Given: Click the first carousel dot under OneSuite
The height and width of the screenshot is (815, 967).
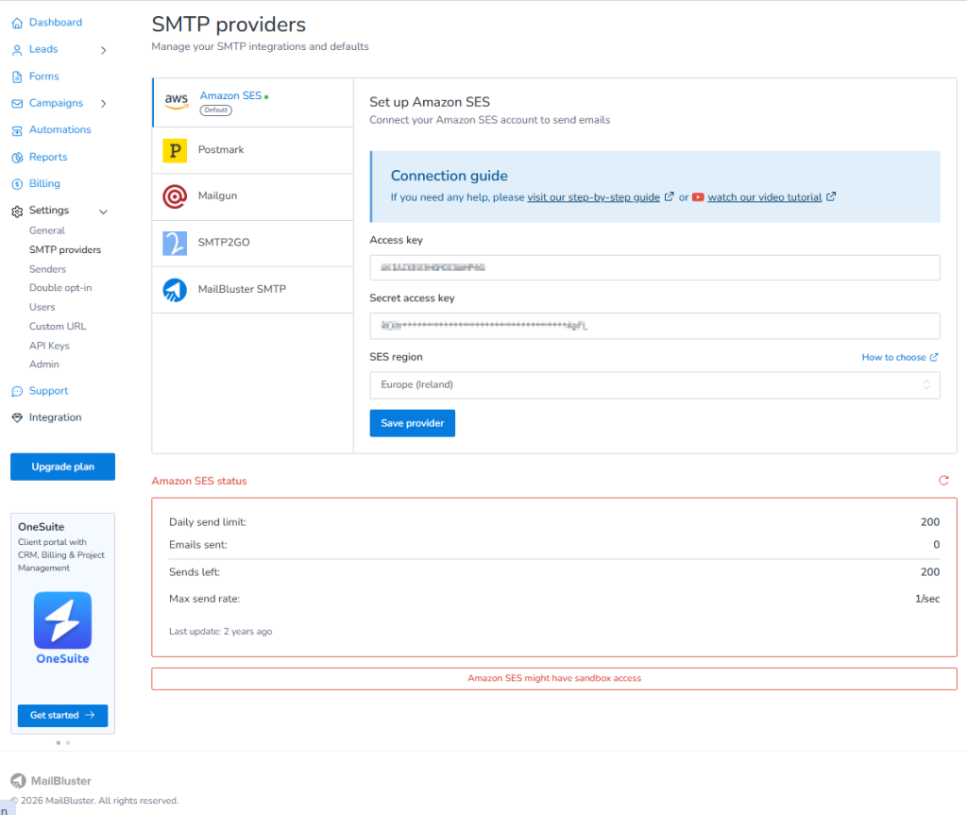Looking at the screenshot, I should tap(58, 743).
